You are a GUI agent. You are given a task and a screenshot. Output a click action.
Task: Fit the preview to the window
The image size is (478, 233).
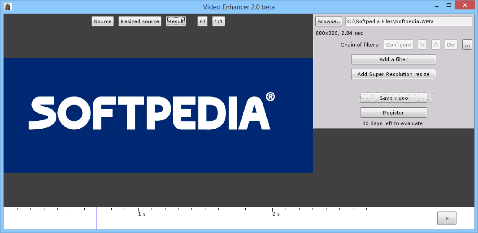[x=202, y=21]
